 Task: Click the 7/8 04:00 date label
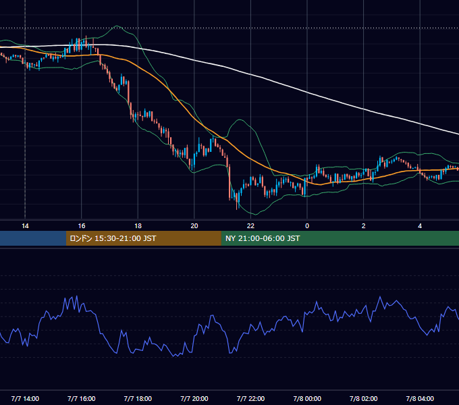(420, 398)
